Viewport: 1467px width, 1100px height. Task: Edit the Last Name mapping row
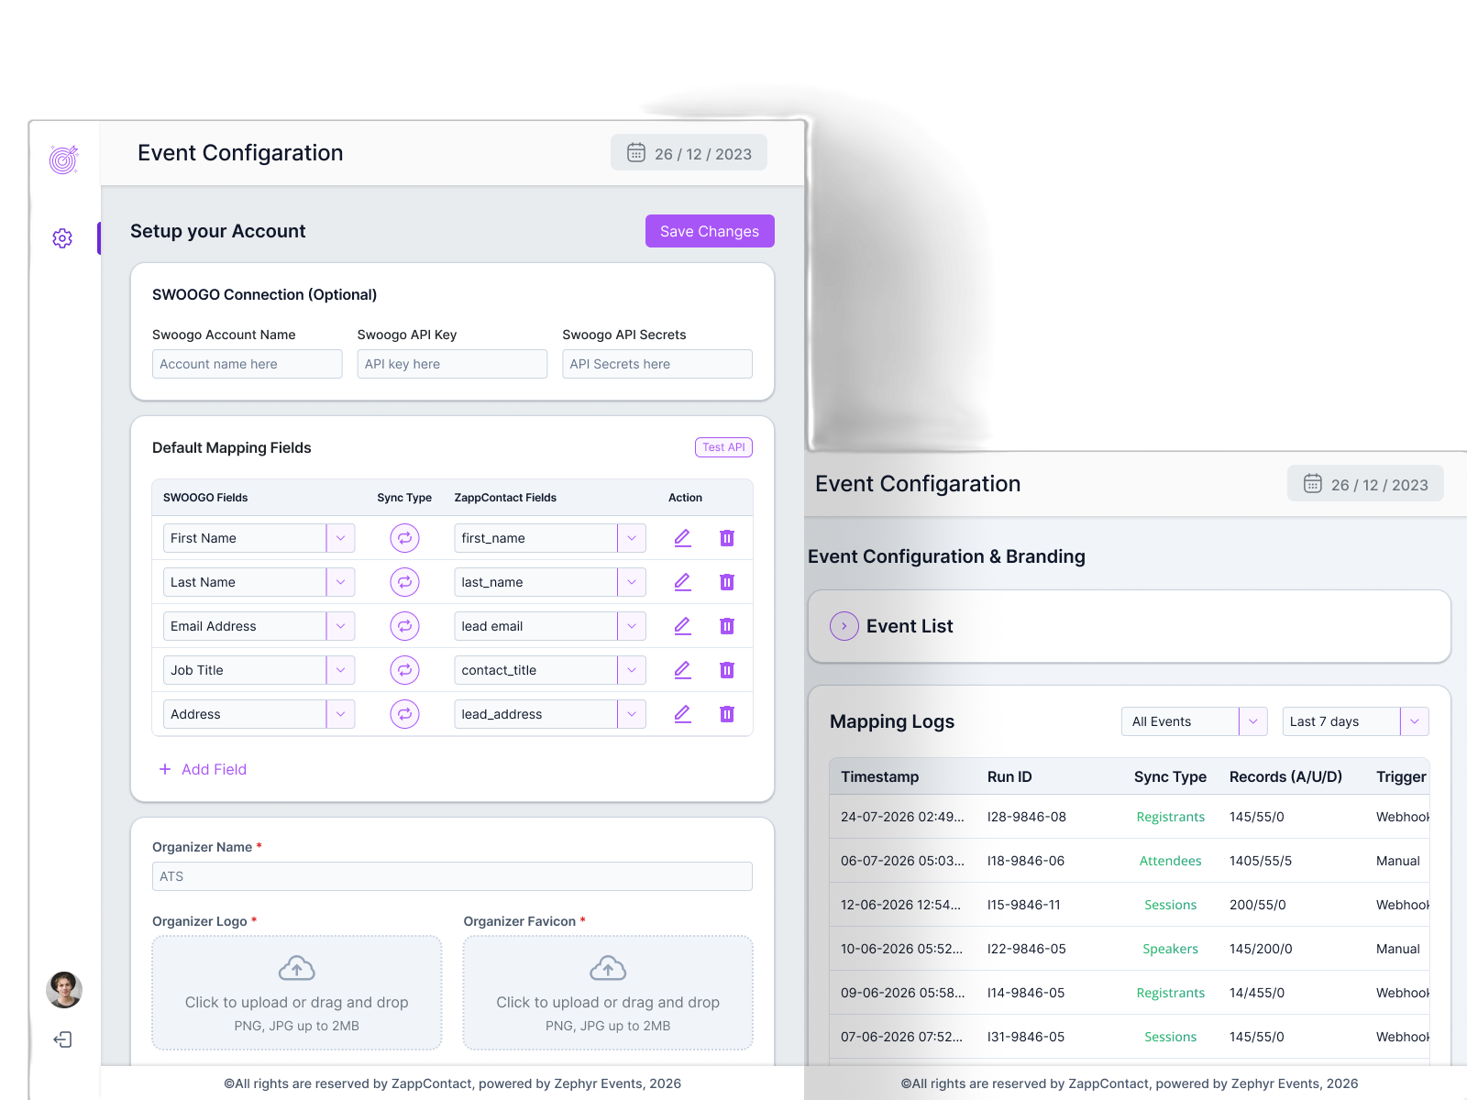tap(683, 582)
